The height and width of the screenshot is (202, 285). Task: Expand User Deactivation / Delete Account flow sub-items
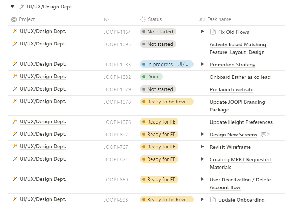pyautogui.click(x=202, y=179)
